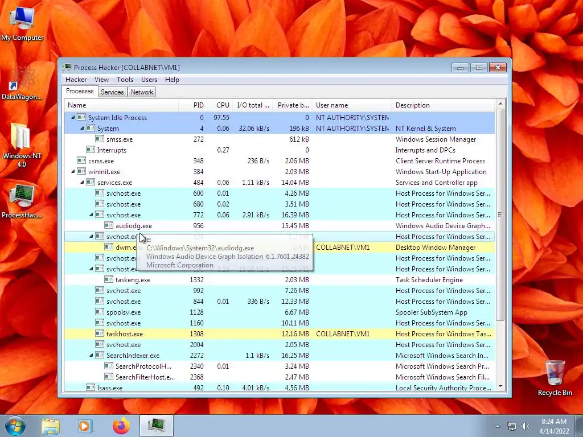
Task: Click PID value 1308
Action: coord(196,333)
